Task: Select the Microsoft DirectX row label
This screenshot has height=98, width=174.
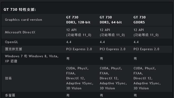Action: pos(20,32)
